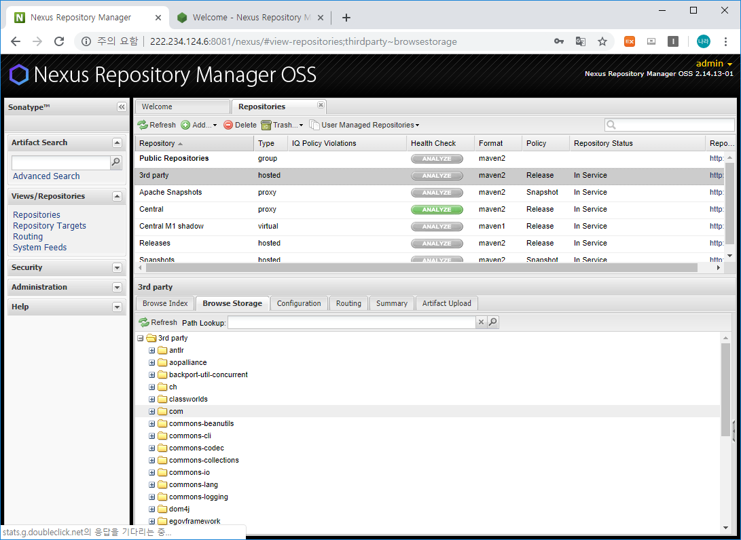741x540 pixels.
Task: Open User Managed Repositories dropdown
Action: pyautogui.click(x=364, y=125)
